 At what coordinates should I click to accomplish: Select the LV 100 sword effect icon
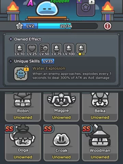click(x=69, y=49)
